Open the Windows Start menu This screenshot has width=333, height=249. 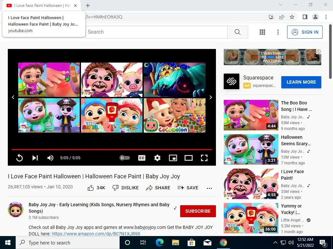[x=8, y=243]
